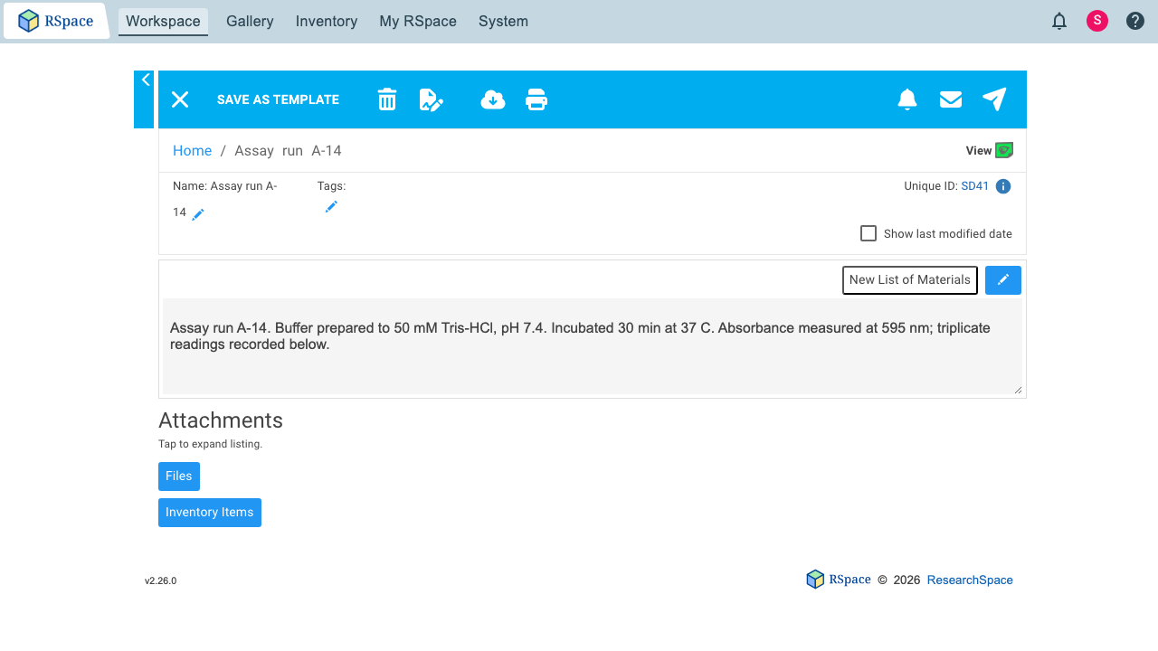Expand the Files attachments listing
The image size is (1158, 651).
179,476
